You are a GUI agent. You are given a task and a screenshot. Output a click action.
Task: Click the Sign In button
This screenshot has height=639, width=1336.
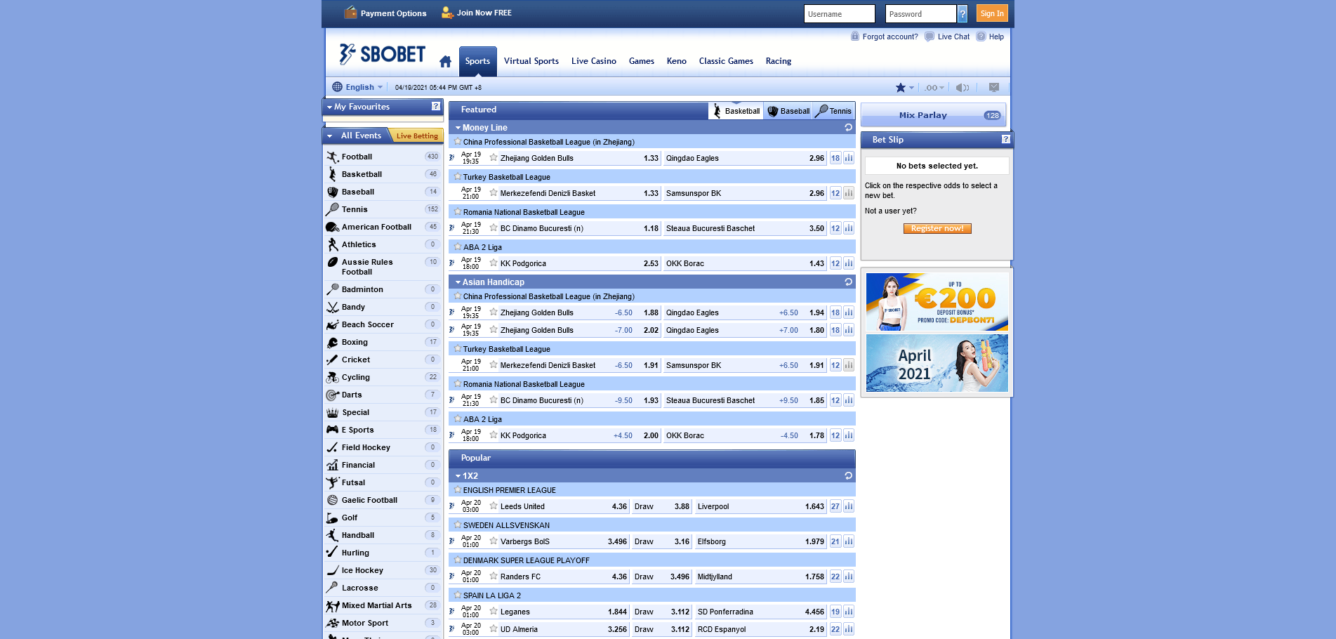tap(992, 13)
